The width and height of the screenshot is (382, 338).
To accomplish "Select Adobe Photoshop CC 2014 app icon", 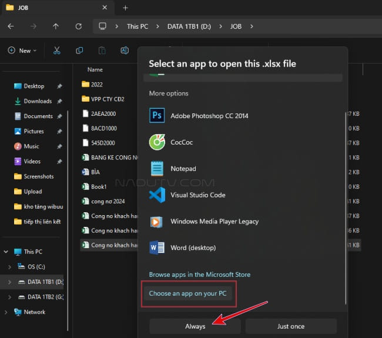I will 157,116.
